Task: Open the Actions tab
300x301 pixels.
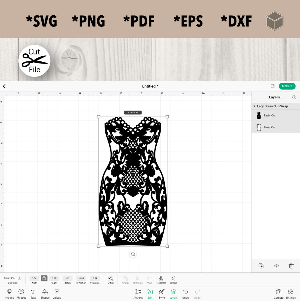Action: [x=138, y=294]
